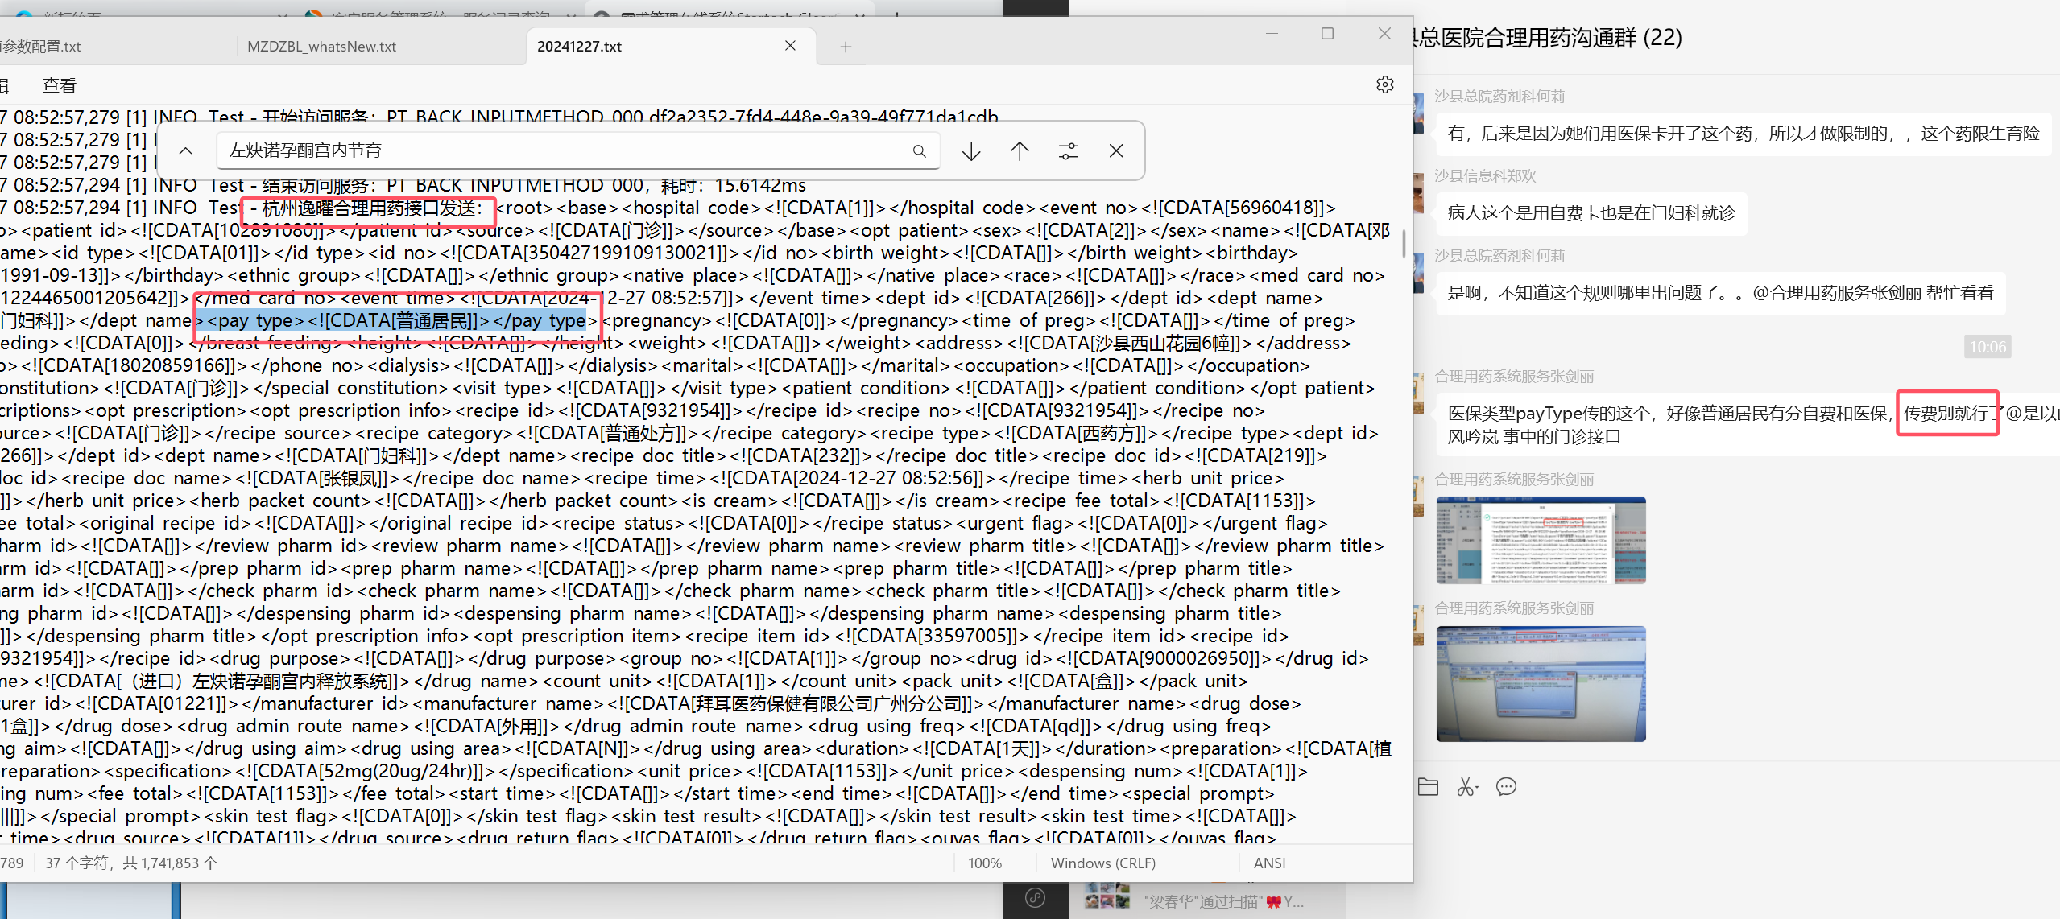Open Notepad settings gear
2060x919 pixels.
tap(1384, 84)
